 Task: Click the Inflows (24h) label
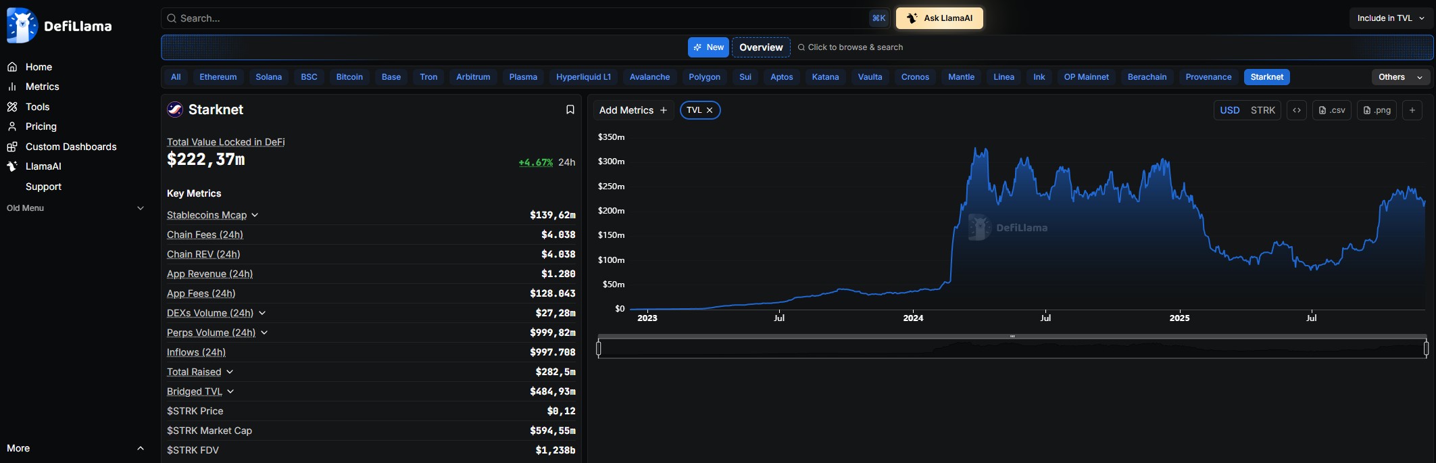point(196,352)
